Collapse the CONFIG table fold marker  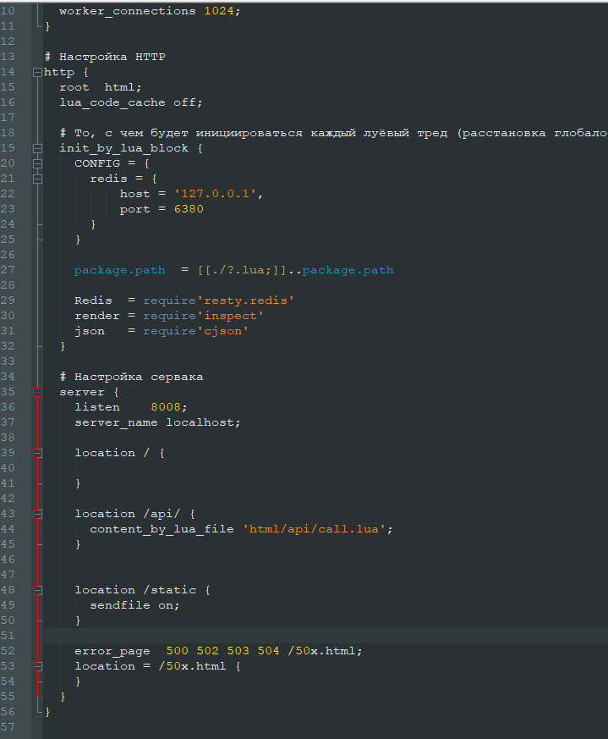point(38,163)
